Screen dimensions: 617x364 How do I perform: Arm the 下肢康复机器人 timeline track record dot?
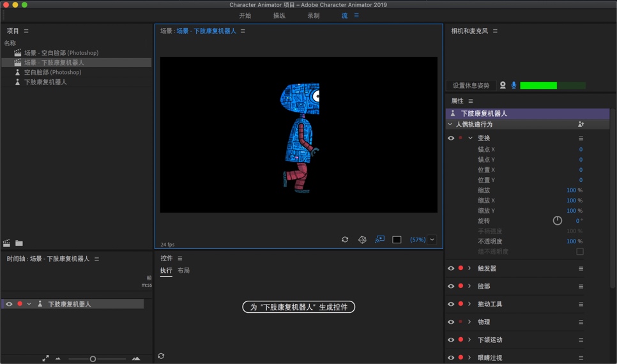(x=20, y=304)
